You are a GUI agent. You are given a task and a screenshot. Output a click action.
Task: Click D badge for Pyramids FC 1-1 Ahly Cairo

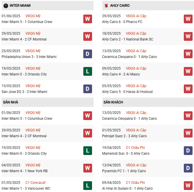coord(188,168)
